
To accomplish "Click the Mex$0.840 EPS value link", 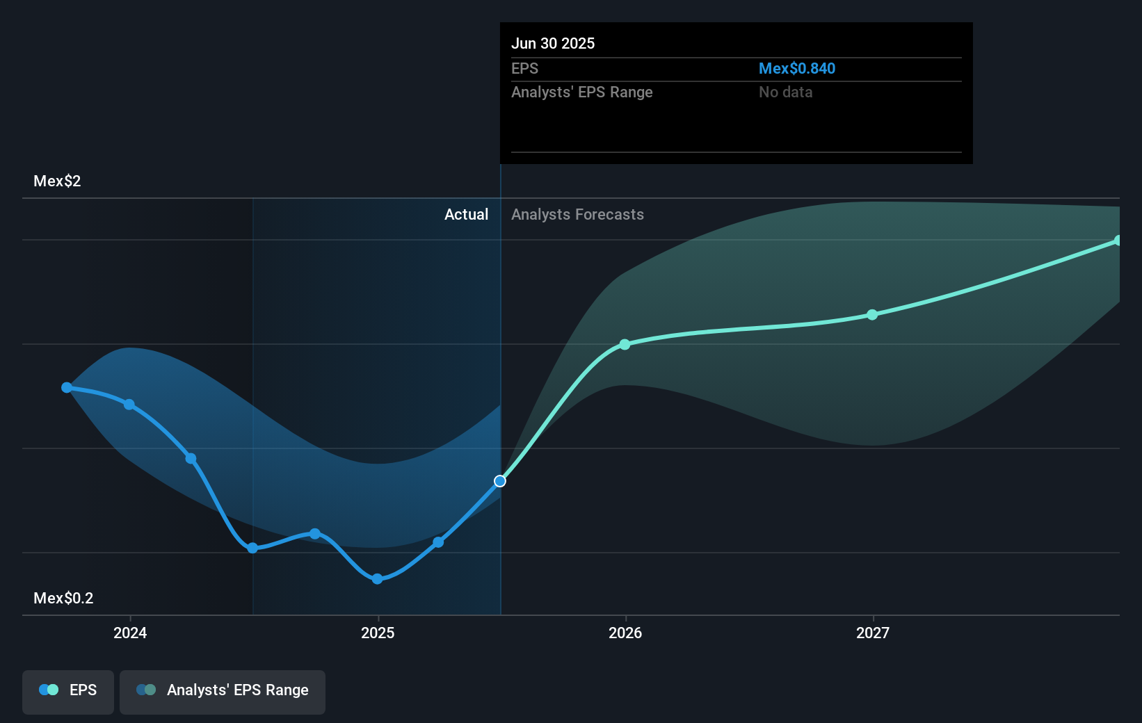I will (x=797, y=68).
